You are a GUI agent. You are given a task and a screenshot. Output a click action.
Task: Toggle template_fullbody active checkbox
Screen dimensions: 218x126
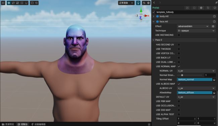[154, 12]
